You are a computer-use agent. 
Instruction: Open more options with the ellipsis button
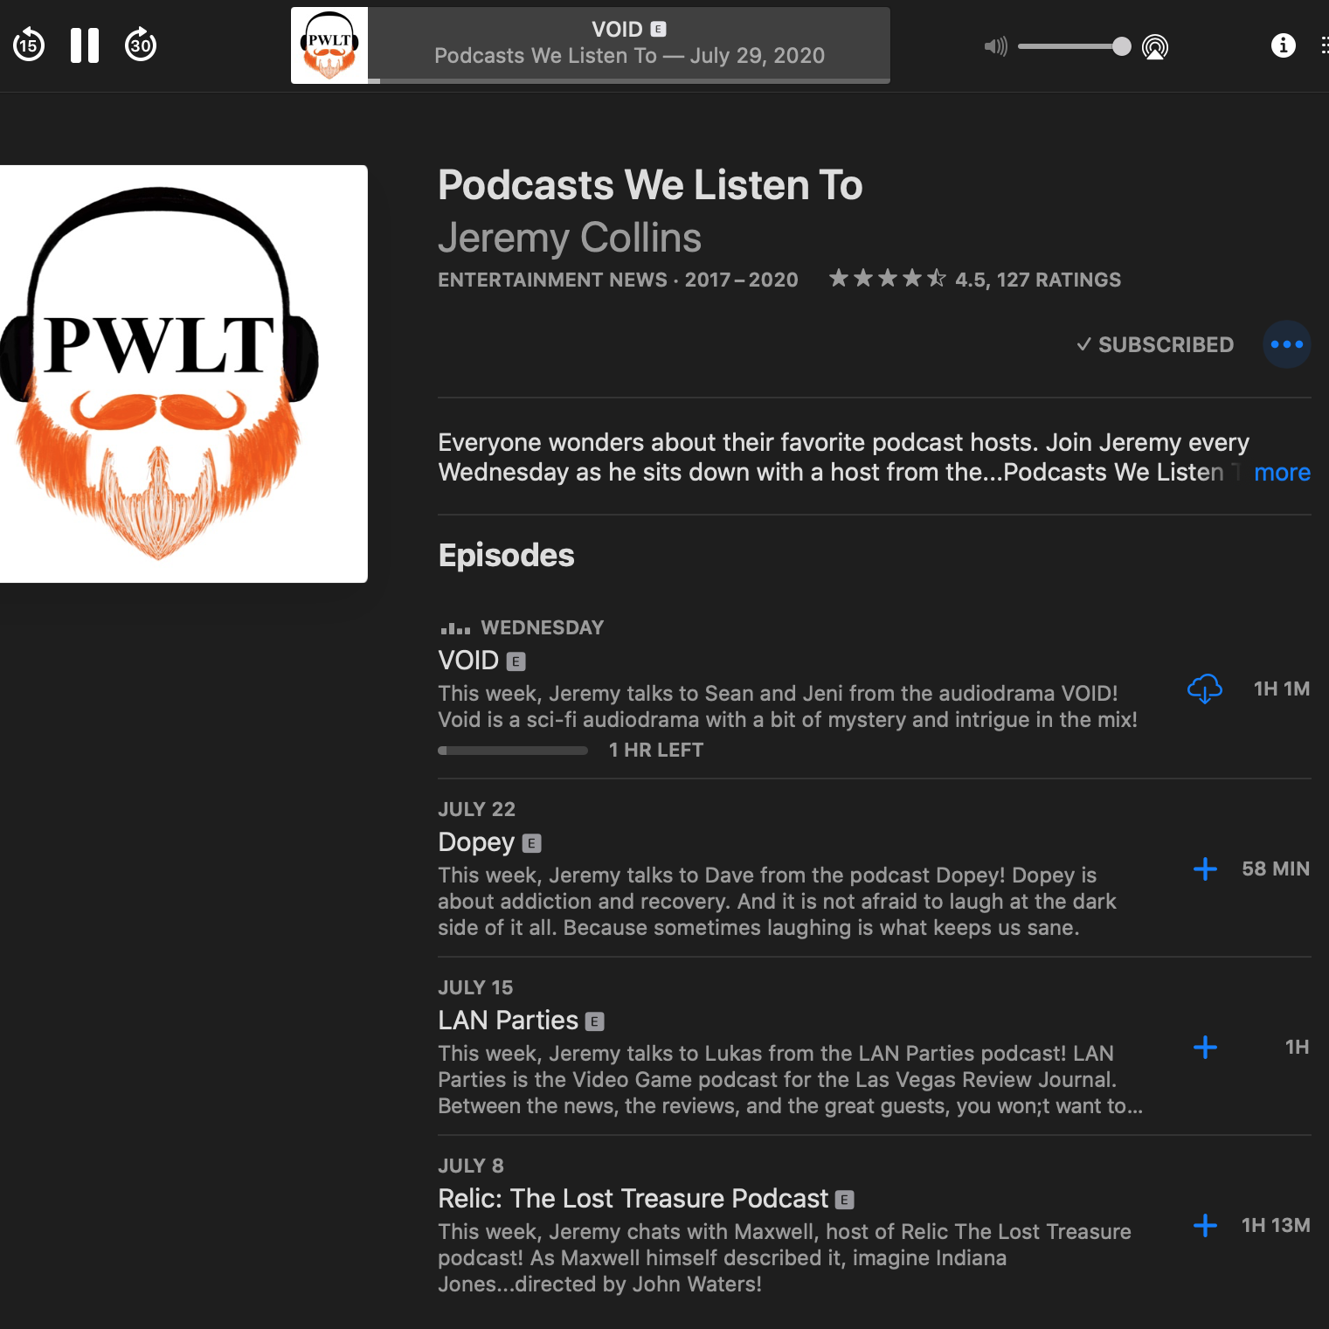click(1285, 344)
